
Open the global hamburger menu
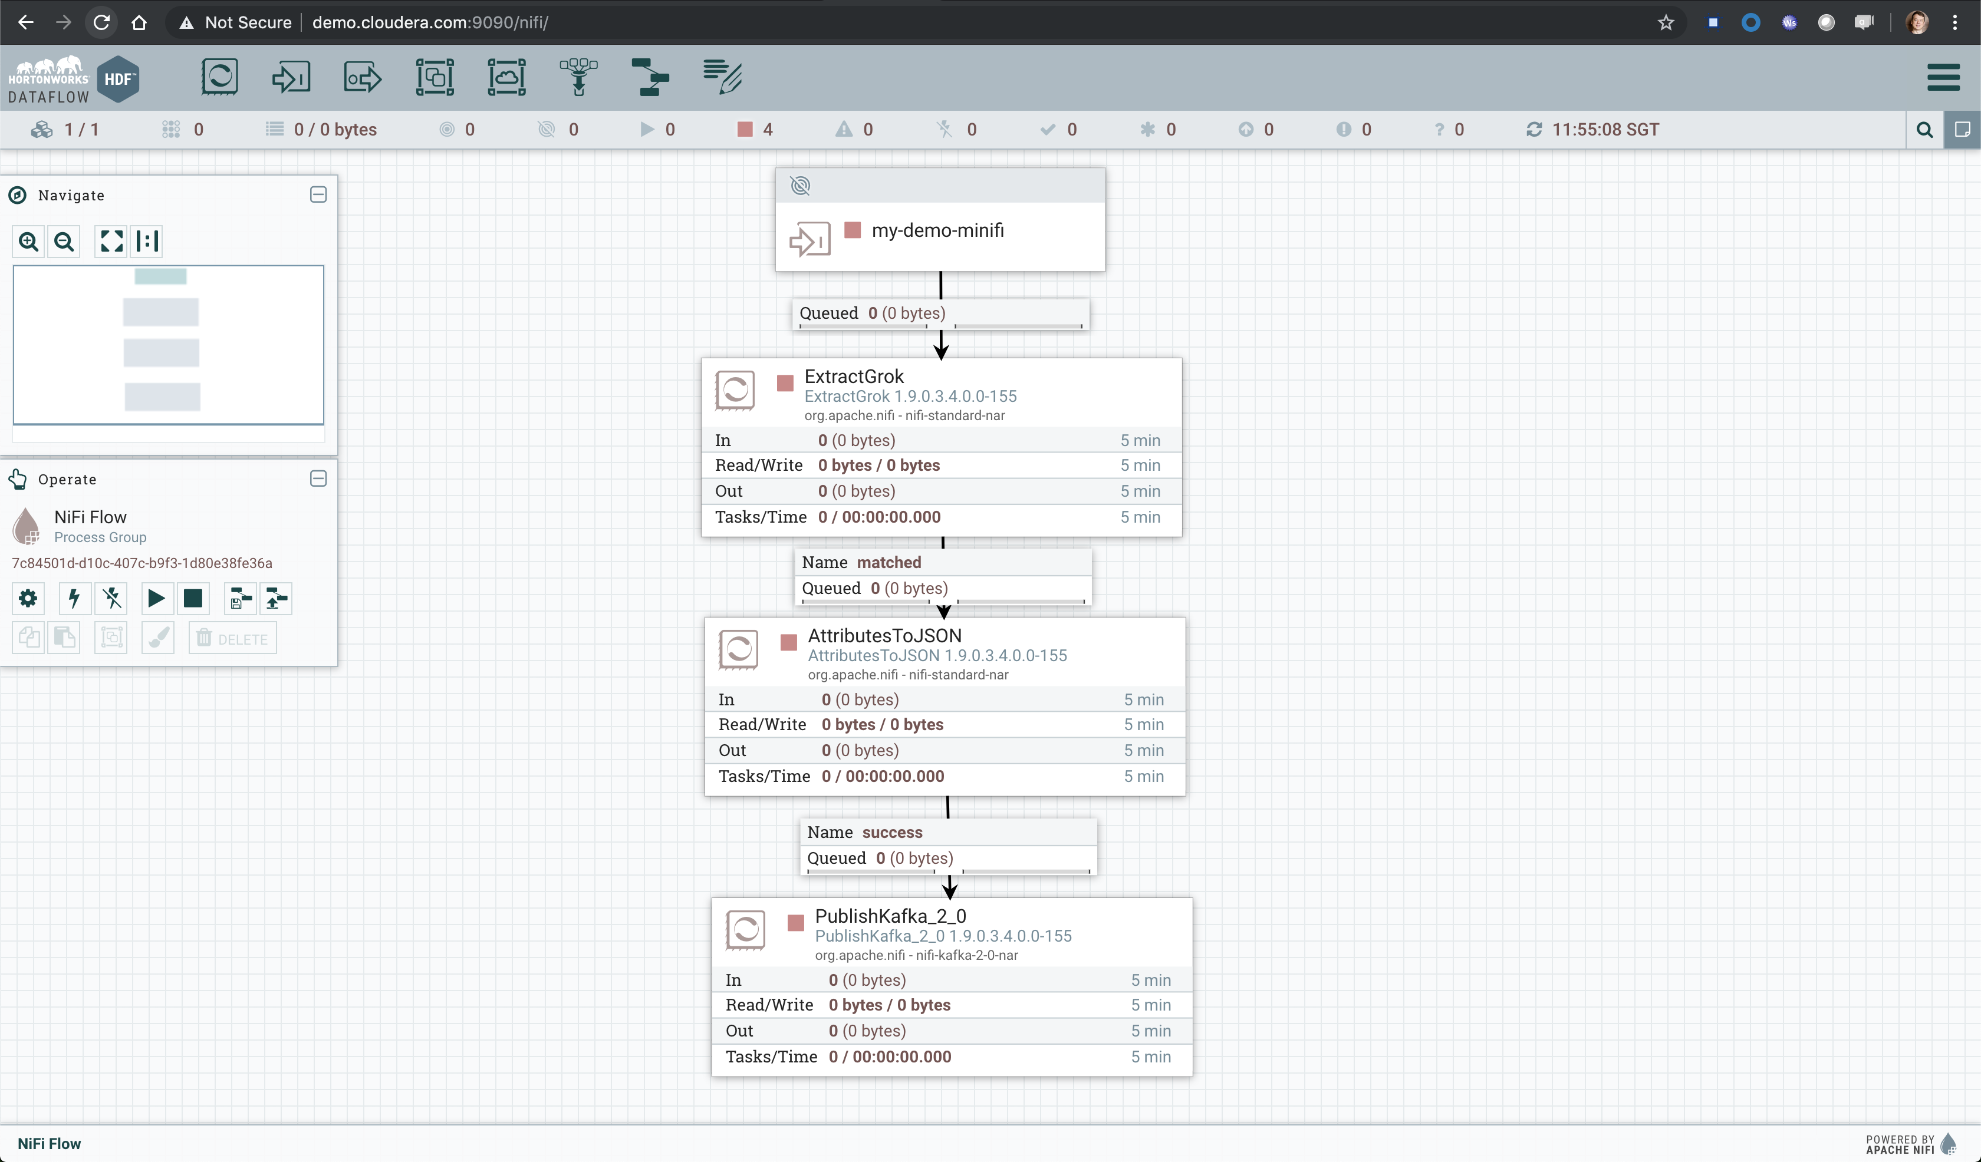coord(1943,77)
